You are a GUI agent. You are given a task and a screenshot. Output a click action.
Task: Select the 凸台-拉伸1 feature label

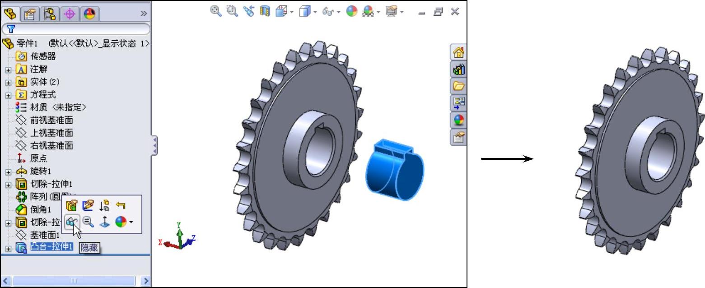(x=51, y=246)
